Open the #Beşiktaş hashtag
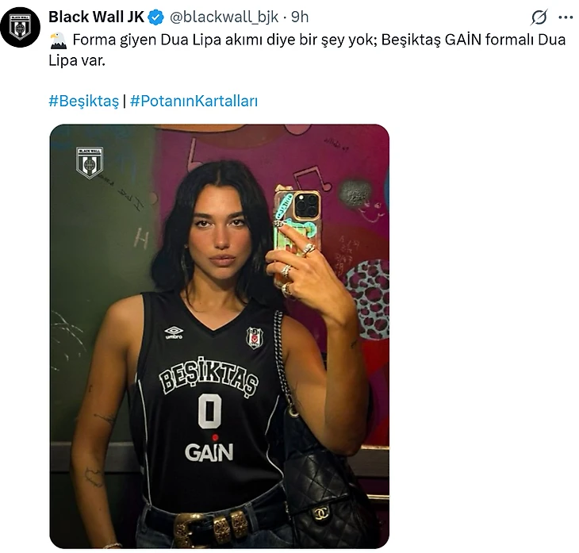Image resolution: width=579 pixels, height=553 pixels. coord(84,101)
